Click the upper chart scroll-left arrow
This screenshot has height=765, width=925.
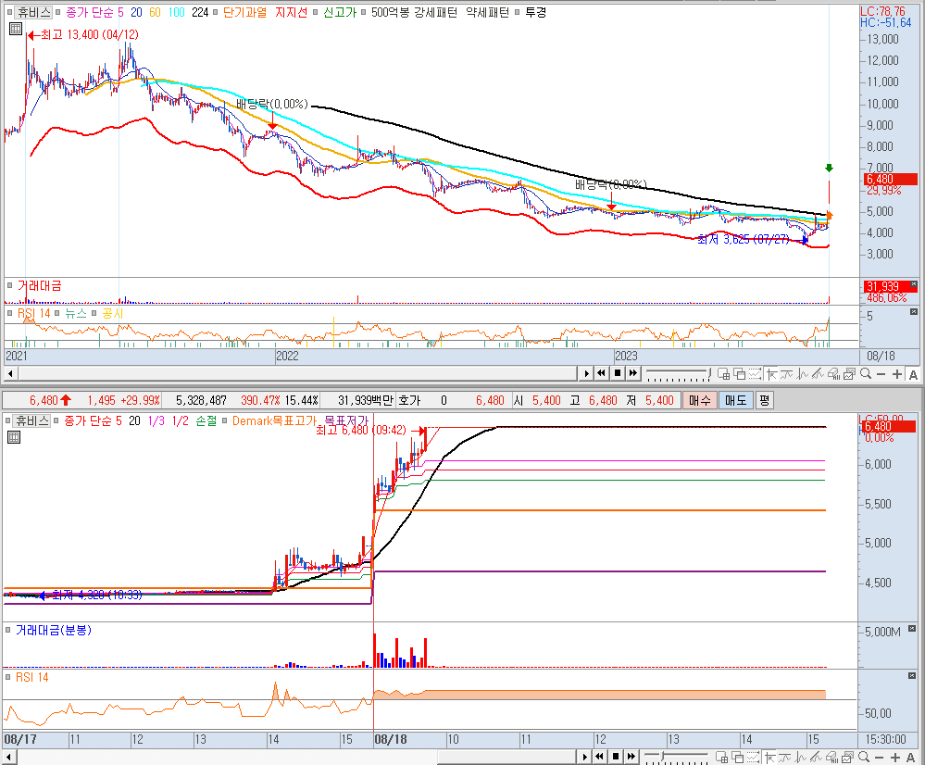coord(10,373)
